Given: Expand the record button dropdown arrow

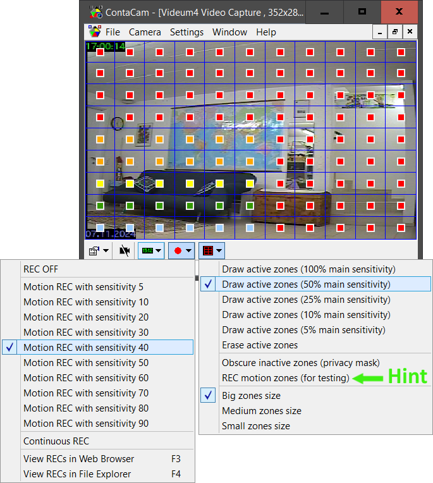Looking at the screenshot, I should point(188,251).
